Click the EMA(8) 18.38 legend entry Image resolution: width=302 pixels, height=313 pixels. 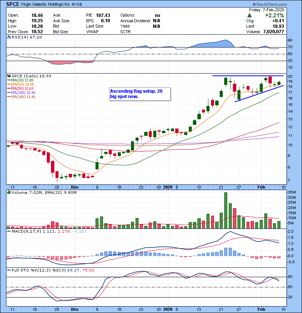click(x=20, y=84)
